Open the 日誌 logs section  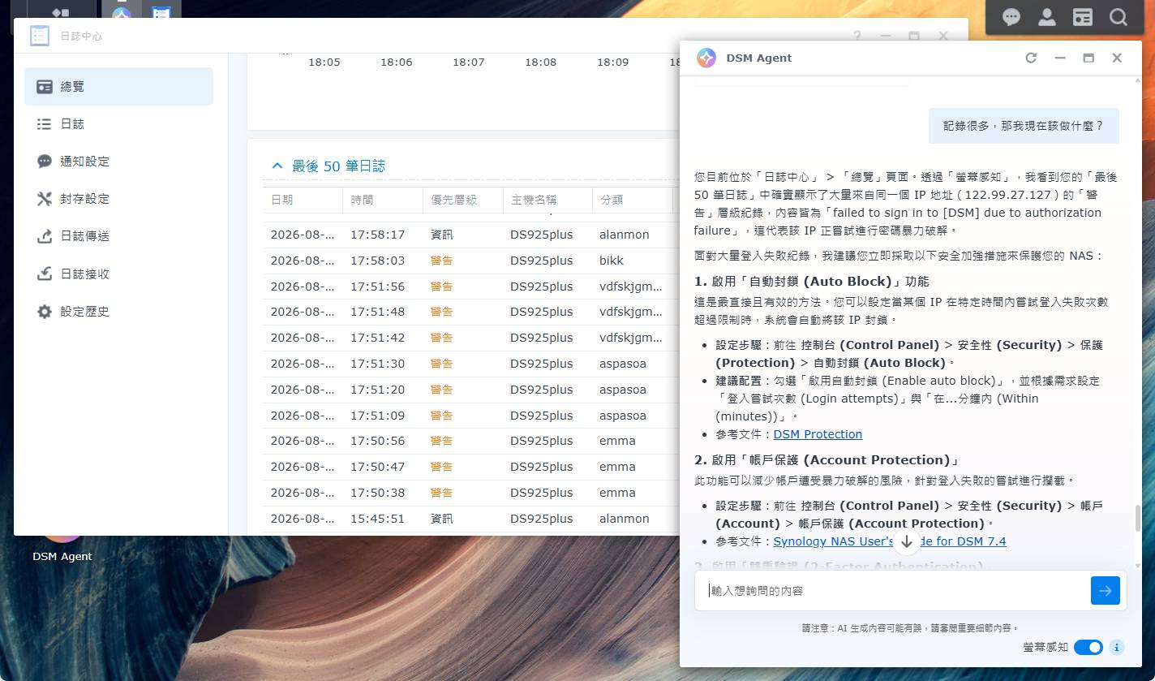[118, 124]
